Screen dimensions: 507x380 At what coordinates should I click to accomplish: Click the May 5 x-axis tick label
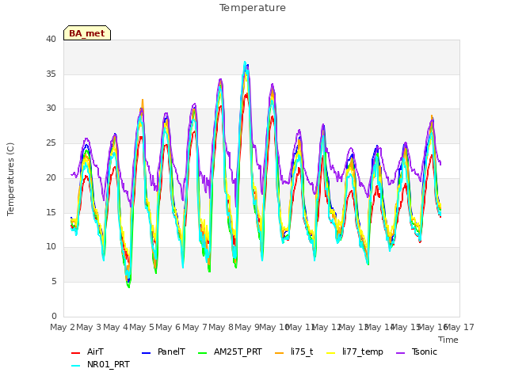(x=142, y=327)
